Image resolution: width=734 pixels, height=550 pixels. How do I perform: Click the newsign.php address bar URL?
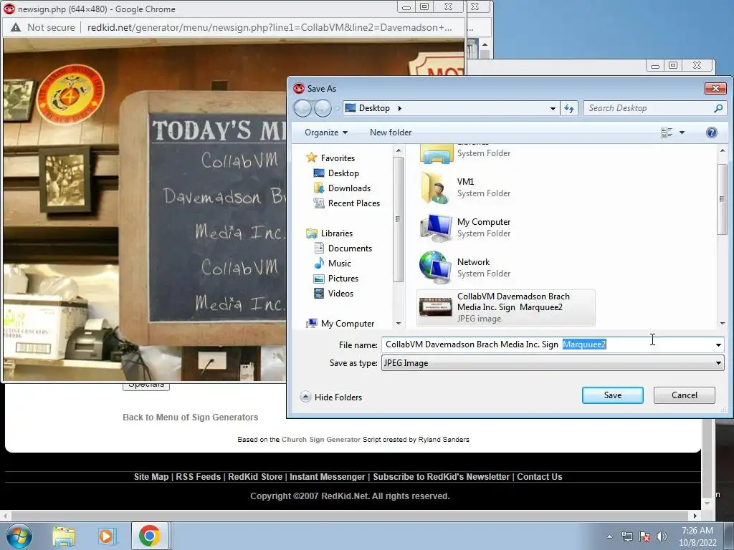pyautogui.click(x=270, y=28)
